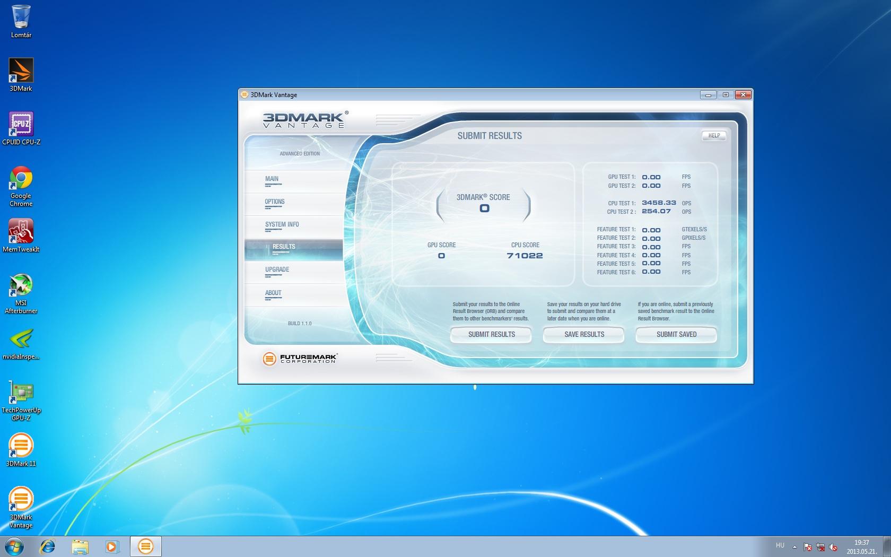The image size is (891, 557).
Task: Click the HU language indicator in tray
Action: coord(780,545)
